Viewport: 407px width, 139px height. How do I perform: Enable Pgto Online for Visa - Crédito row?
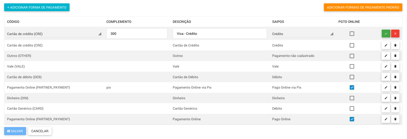point(352,34)
